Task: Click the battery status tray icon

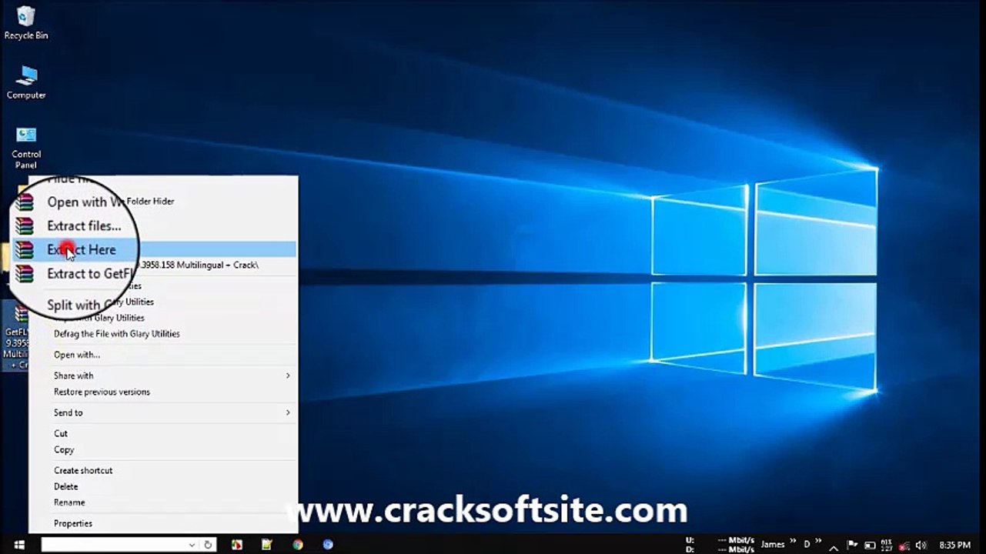Action: pos(870,545)
